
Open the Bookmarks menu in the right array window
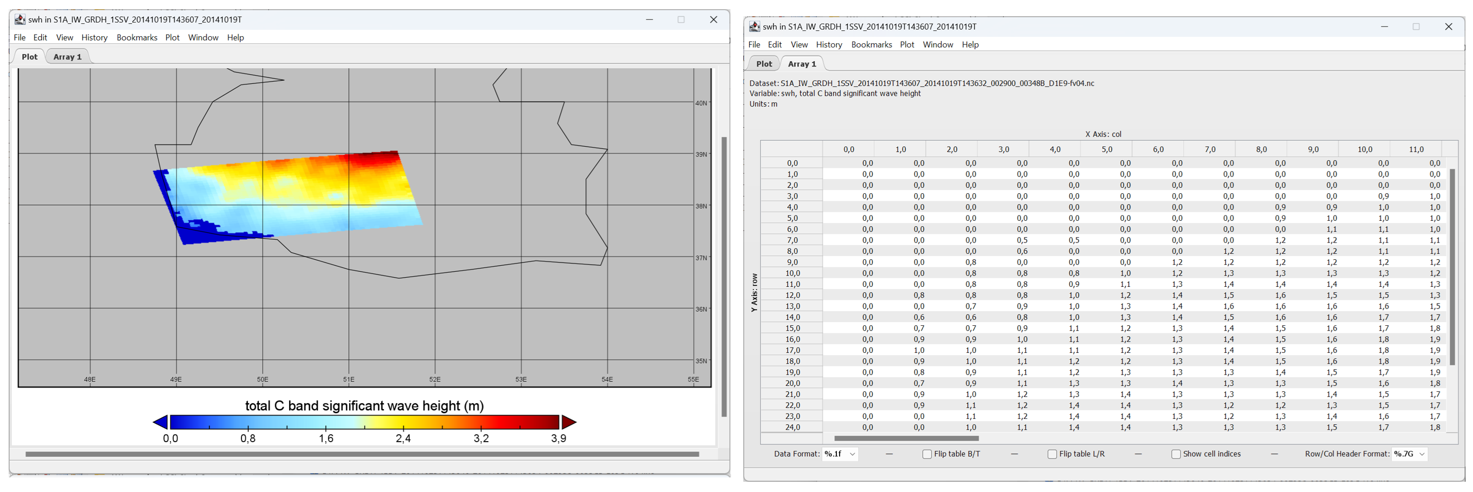point(872,44)
